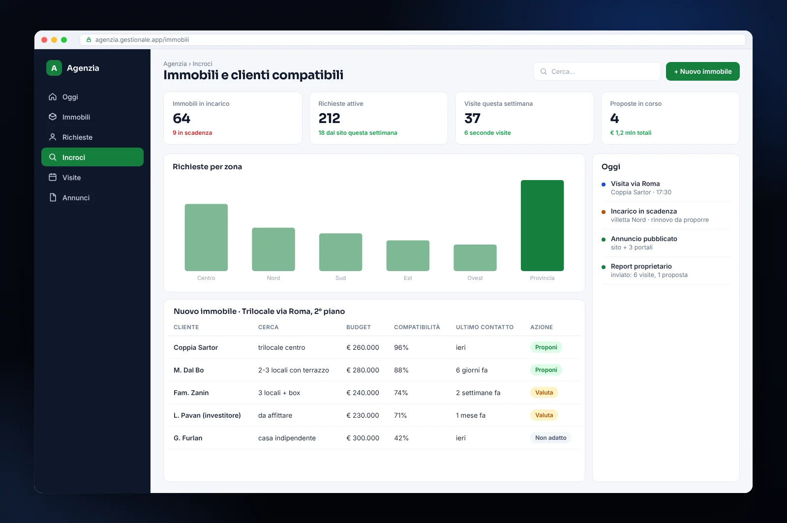
Task: Select the Ovest bar in the chart
Action: tap(475, 257)
